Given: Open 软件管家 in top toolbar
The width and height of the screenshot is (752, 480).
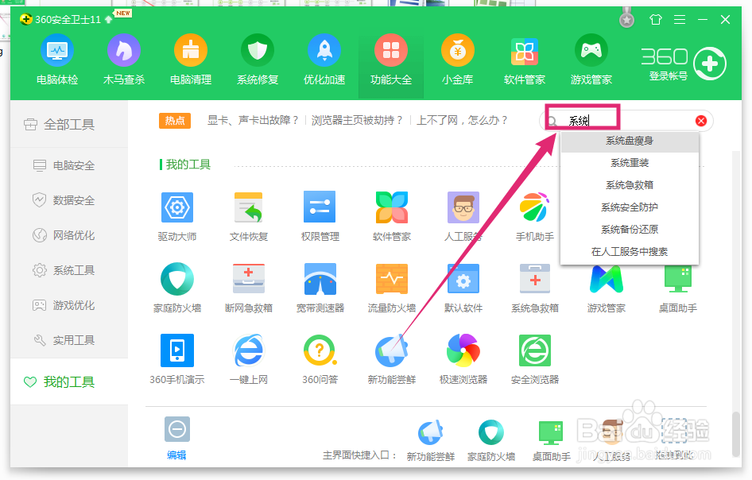Looking at the screenshot, I should point(524,60).
